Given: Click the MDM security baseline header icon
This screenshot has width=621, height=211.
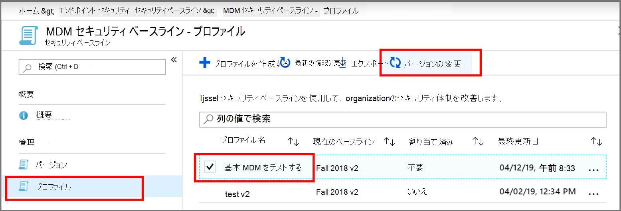Looking at the screenshot, I should 29,36.
